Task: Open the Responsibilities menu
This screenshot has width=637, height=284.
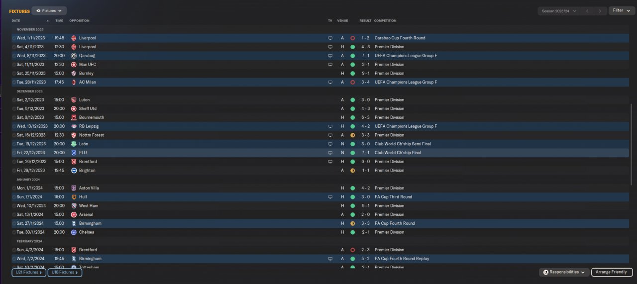Action: point(563,272)
